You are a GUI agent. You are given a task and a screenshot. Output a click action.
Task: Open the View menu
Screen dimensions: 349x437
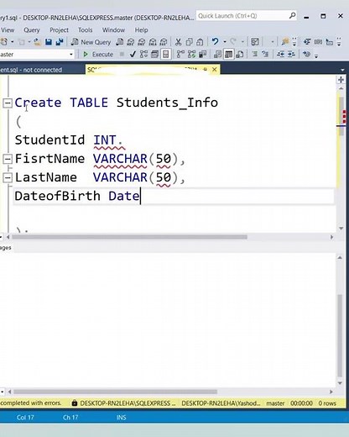[x=8, y=30]
